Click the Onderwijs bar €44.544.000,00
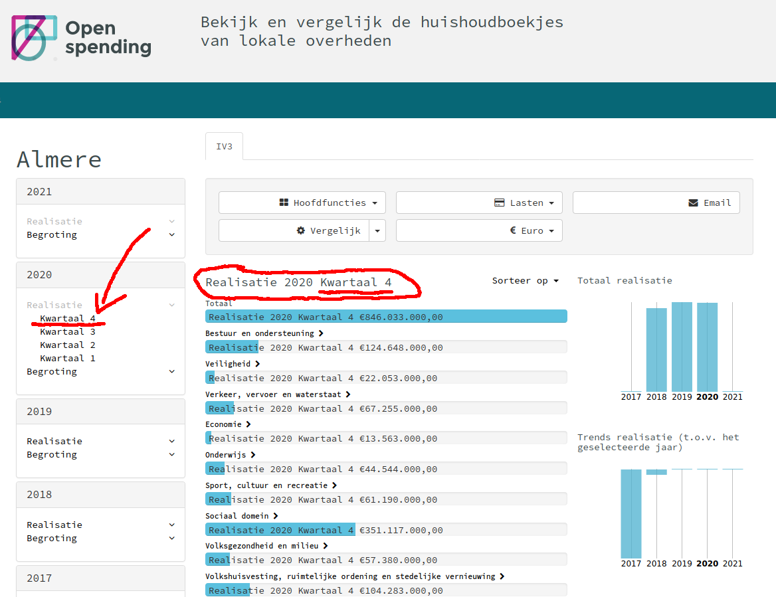776x597 pixels. pos(386,468)
